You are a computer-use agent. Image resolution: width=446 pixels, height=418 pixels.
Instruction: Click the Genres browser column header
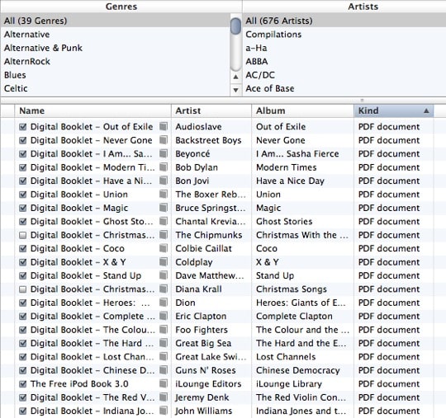pos(121,7)
